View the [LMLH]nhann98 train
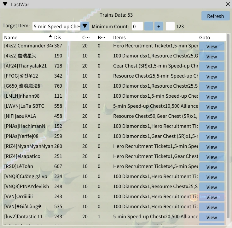Screen dimensions: 232x228 (x=212, y=97)
